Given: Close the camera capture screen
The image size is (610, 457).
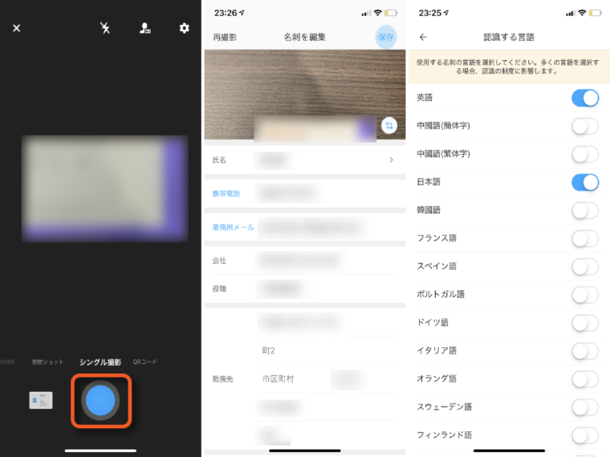Looking at the screenshot, I should tap(16, 28).
